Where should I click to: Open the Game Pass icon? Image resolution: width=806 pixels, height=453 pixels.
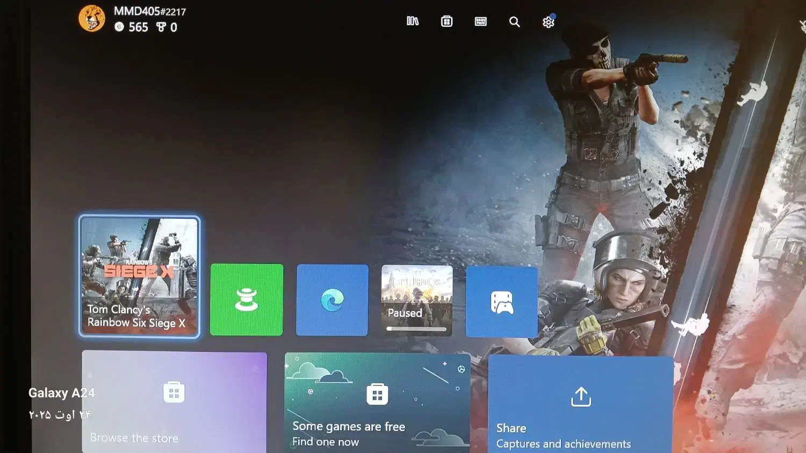pyautogui.click(x=480, y=21)
